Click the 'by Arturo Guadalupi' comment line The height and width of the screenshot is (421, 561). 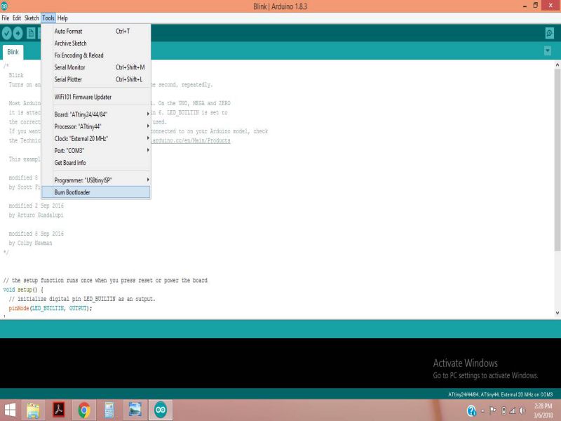pyautogui.click(x=36, y=215)
